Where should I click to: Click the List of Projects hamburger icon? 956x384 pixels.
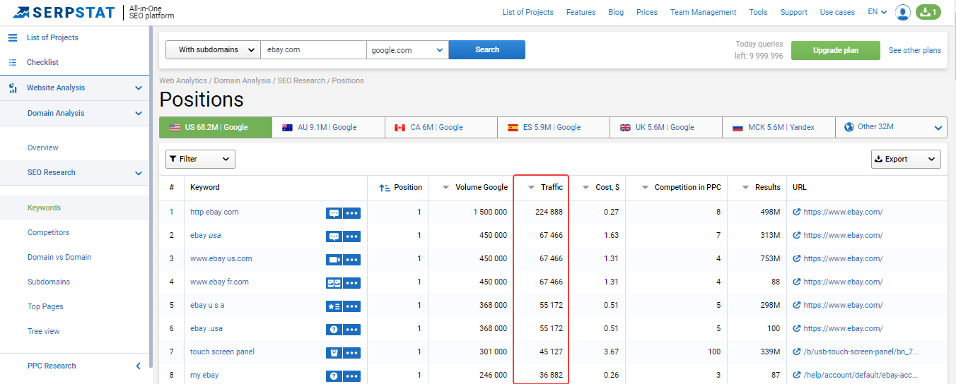[13, 37]
